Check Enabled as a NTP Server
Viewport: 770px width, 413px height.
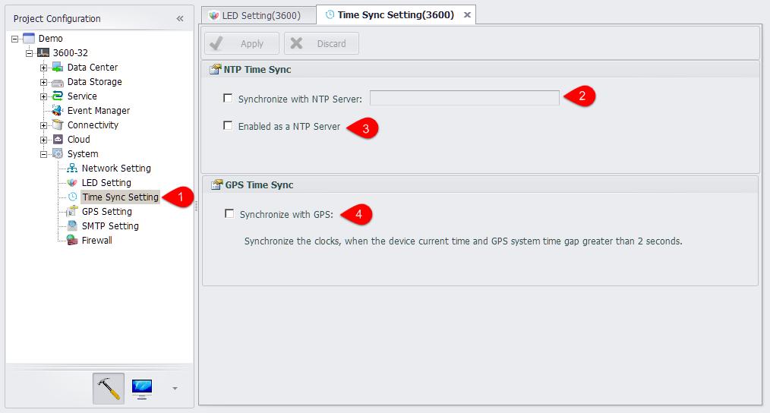pos(228,126)
